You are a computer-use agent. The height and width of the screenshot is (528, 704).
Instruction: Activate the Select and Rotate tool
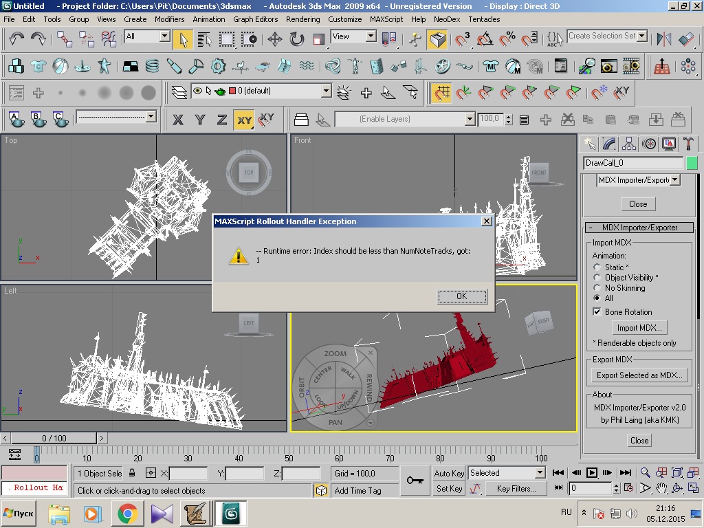click(297, 39)
